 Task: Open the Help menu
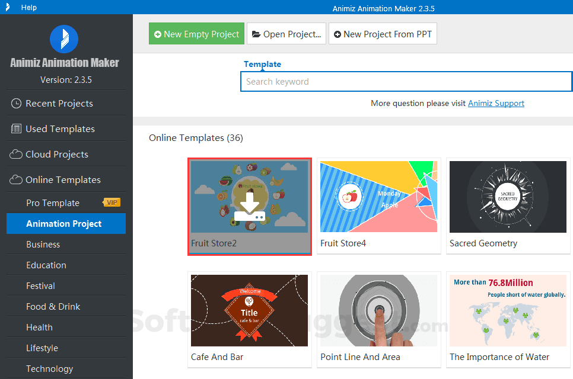pyautogui.click(x=29, y=7)
